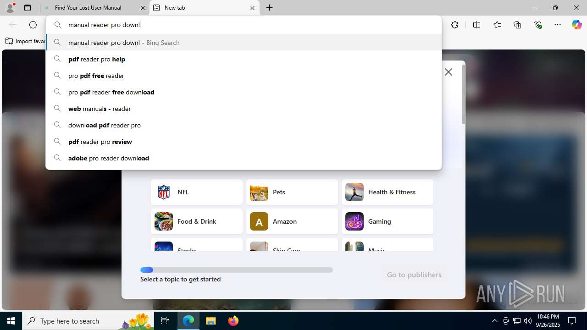587x330 pixels.
Task: Click the taskbar search box
Action: [x=89, y=321]
